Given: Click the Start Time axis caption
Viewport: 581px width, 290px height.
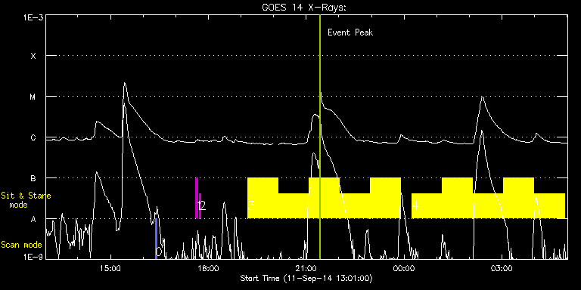Looking at the screenshot, I should [306, 278].
